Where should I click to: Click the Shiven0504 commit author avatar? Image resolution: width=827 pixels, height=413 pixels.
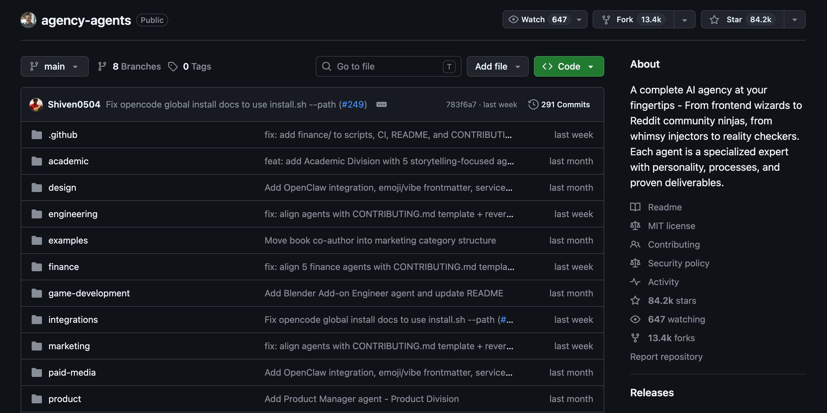coord(36,104)
